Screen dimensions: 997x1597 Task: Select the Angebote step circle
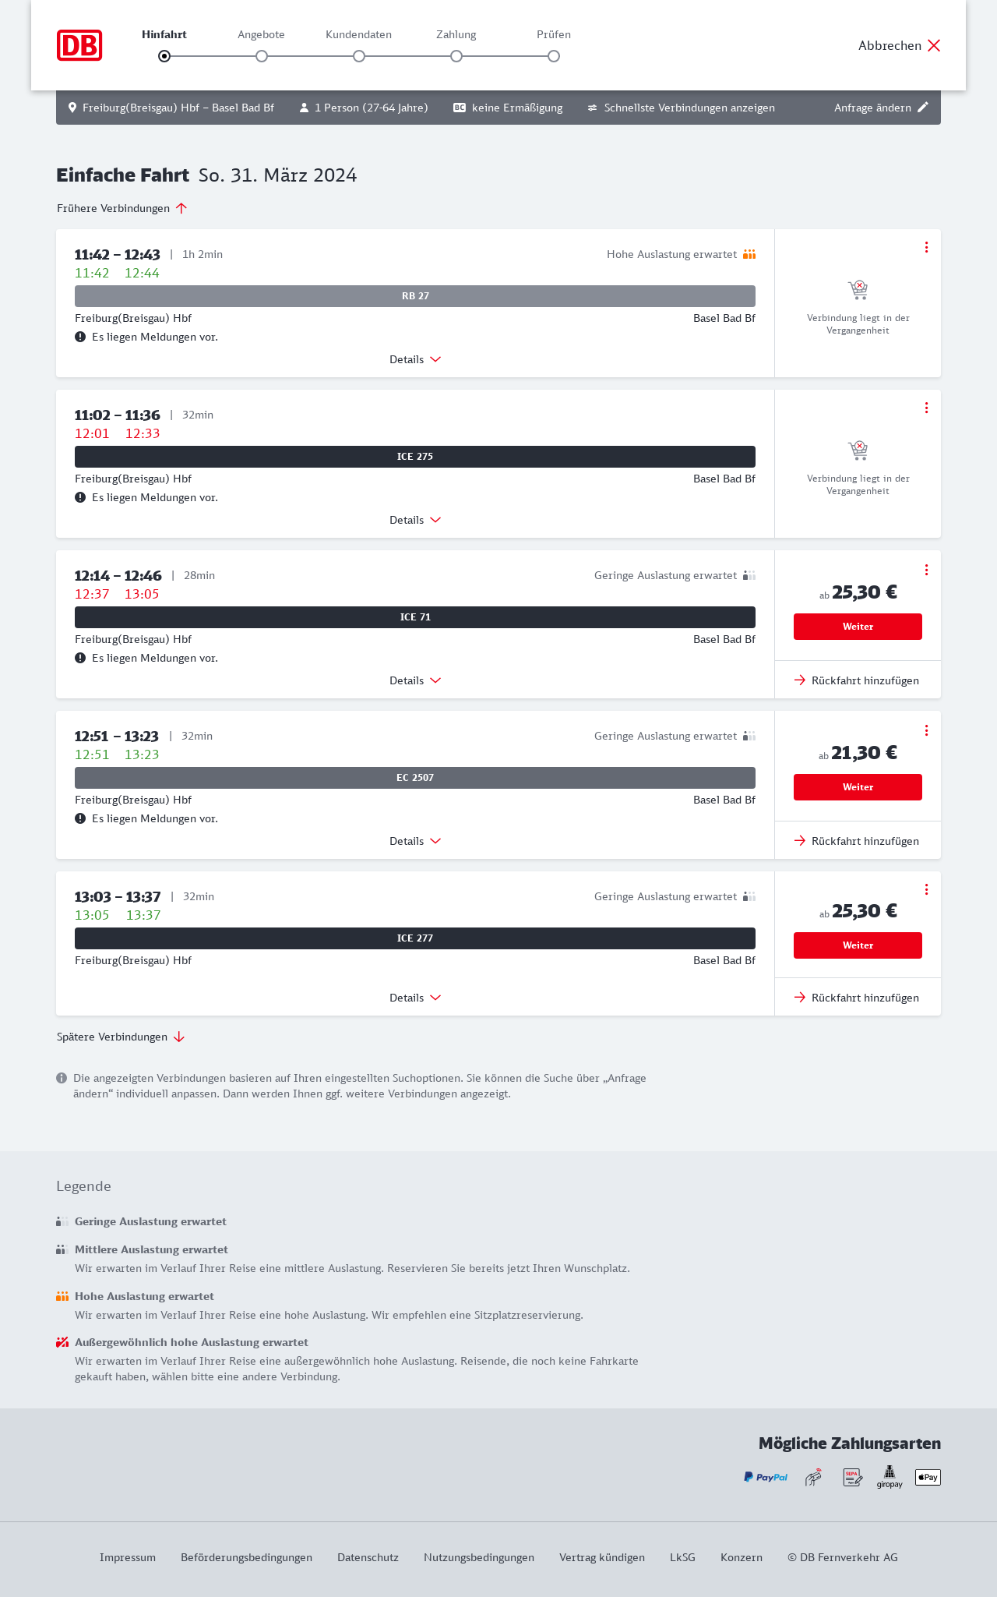click(x=262, y=56)
